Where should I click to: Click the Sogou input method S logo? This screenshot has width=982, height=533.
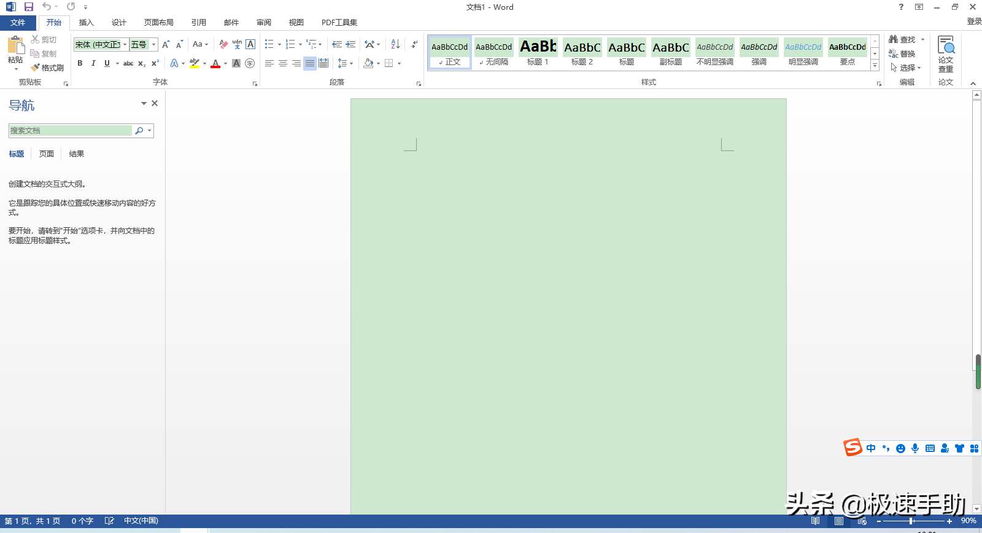point(852,448)
